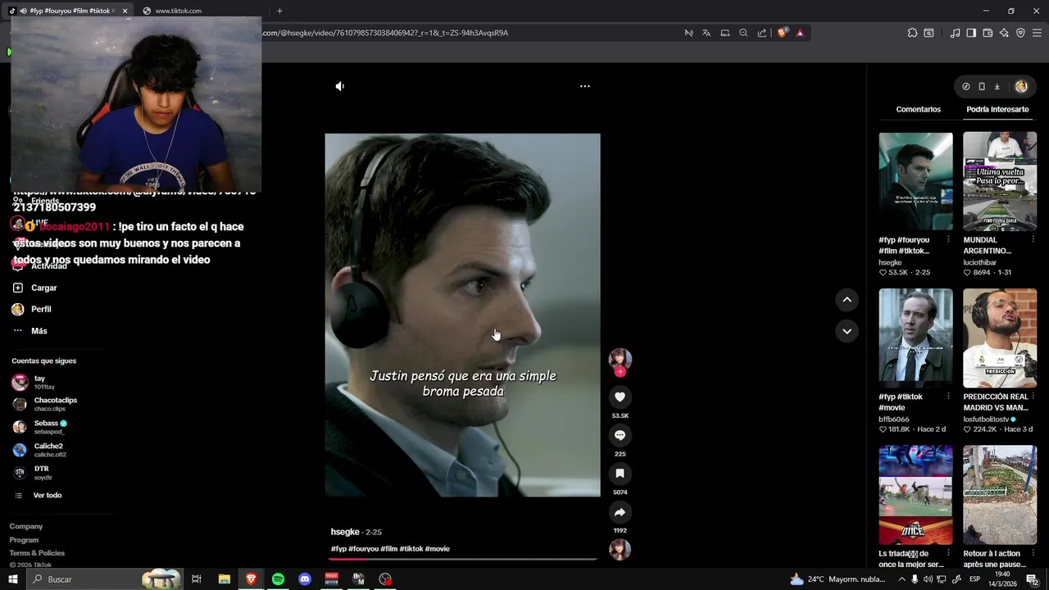Mute the TikTok video sound
Viewport: 1049px width, 590px height.
pyautogui.click(x=340, y=86)
